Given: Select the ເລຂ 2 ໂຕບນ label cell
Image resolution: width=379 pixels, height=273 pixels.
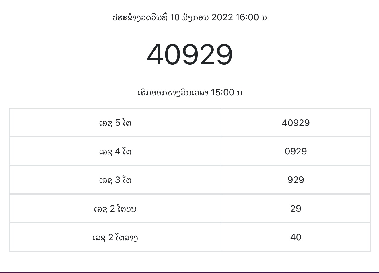Looking at the screenshot, I should coord(115,209).
